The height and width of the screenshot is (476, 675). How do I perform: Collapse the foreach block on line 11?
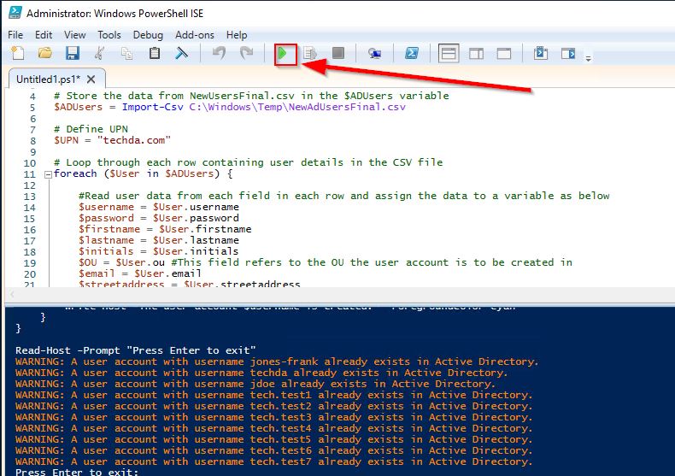coord(48,174)
